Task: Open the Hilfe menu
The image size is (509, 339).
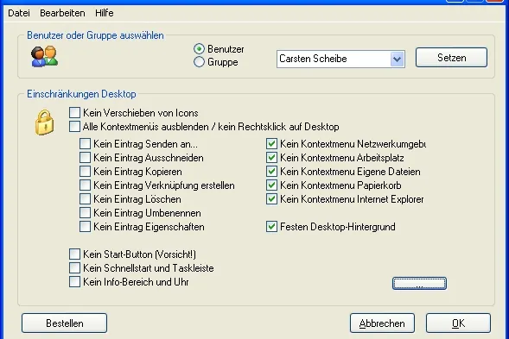Action: 105,13
